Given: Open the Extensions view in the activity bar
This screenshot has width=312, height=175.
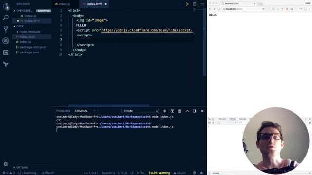Looking at the screenshot, I should pos(6,52).
